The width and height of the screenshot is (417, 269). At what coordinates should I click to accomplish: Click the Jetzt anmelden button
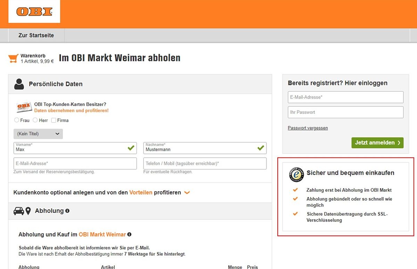pos(377,142)
